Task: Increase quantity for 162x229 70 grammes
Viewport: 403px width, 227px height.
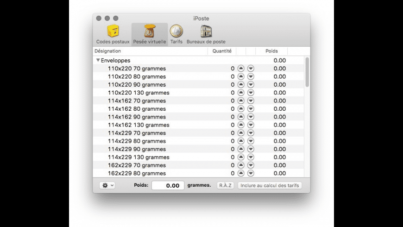Action: 241,165
